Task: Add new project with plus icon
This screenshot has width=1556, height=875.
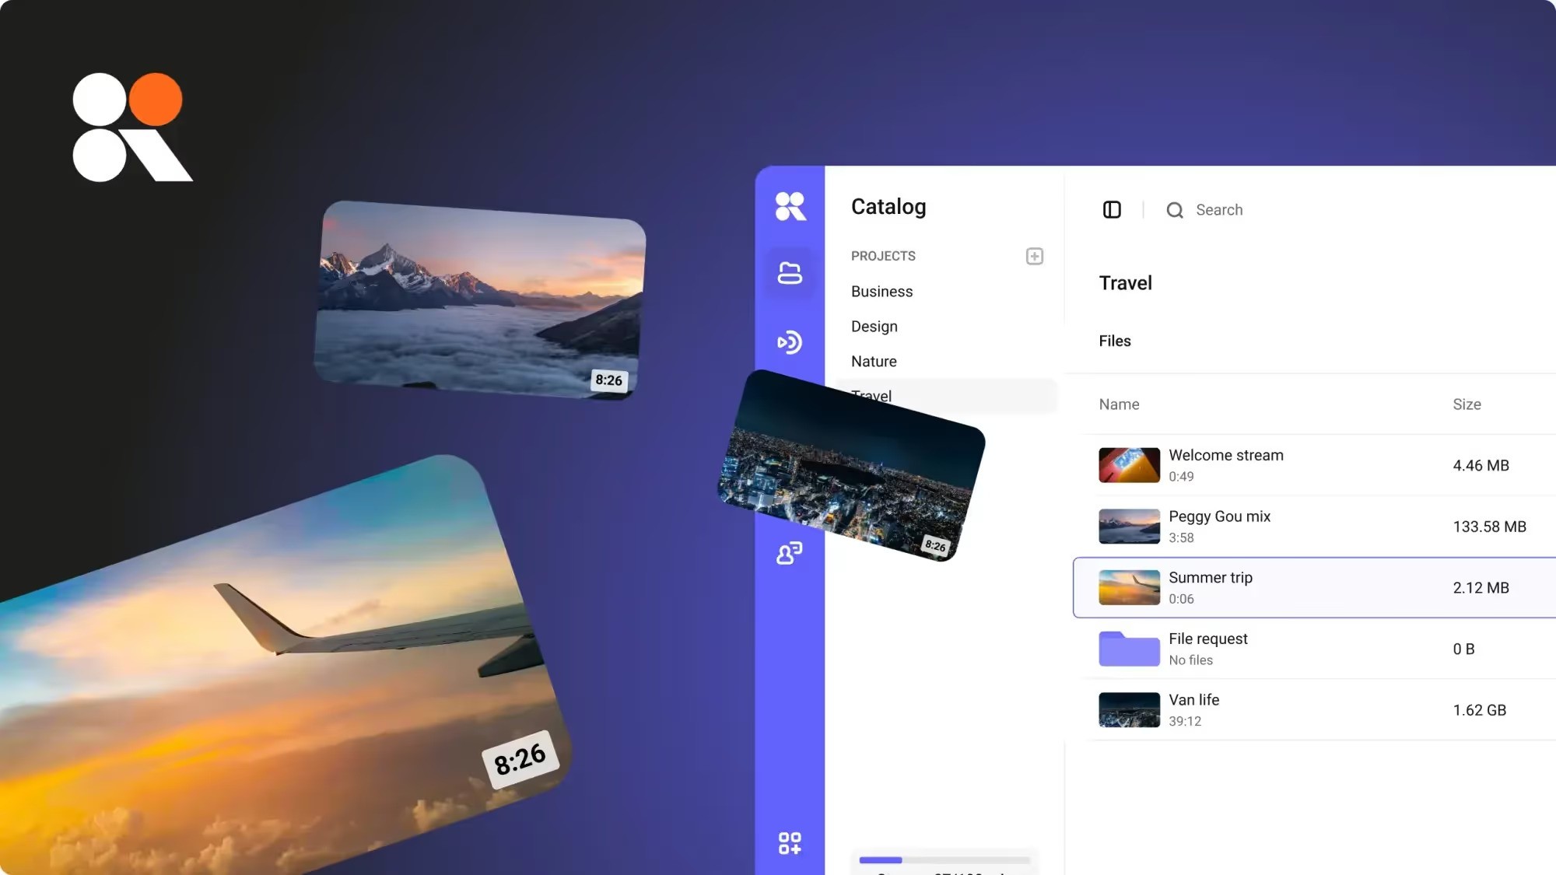Action: click(1034, 256)
